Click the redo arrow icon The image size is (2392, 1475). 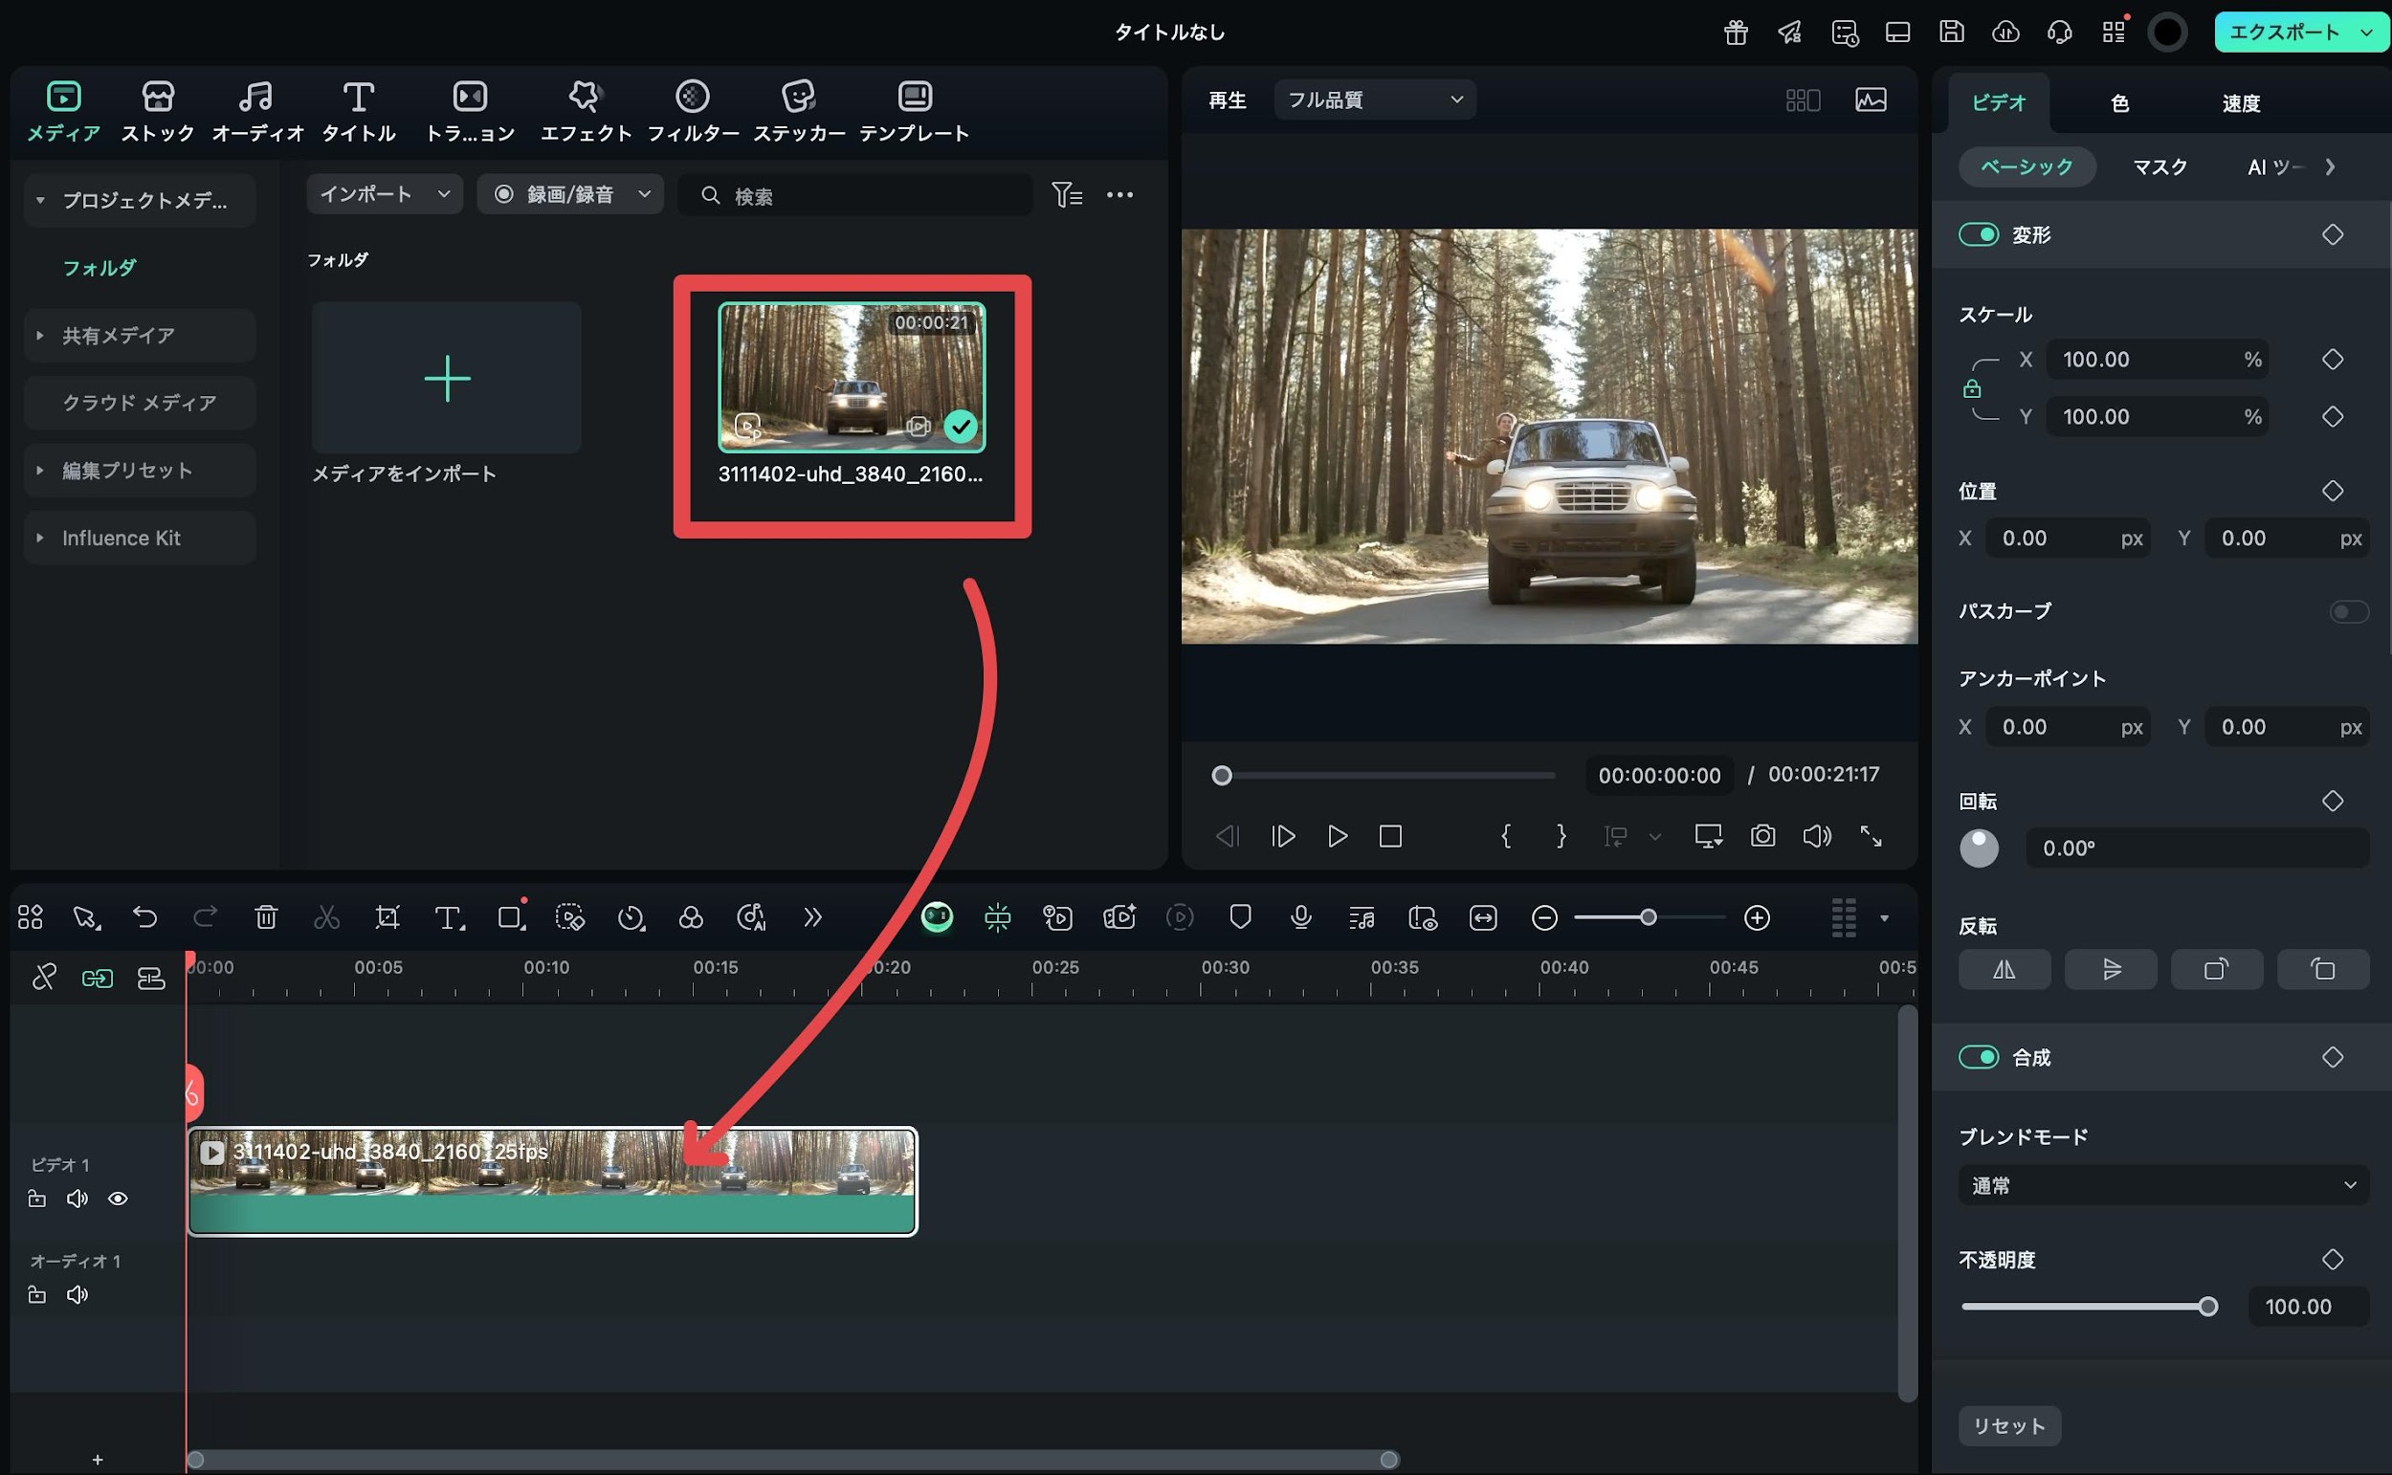point(205,917)
